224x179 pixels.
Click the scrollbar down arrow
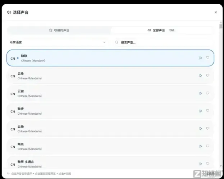pos(221,166)
